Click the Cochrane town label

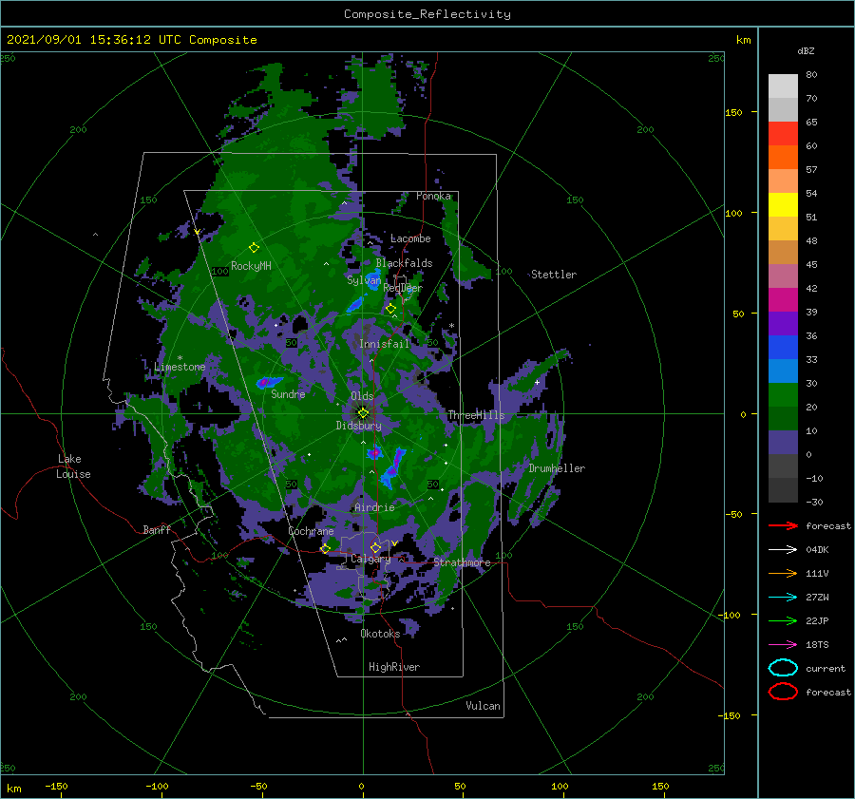coord(311,531)
